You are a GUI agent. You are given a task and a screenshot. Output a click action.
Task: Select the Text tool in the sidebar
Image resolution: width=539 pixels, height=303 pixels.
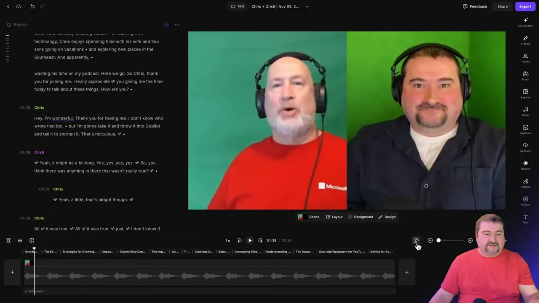coord(525,219)
